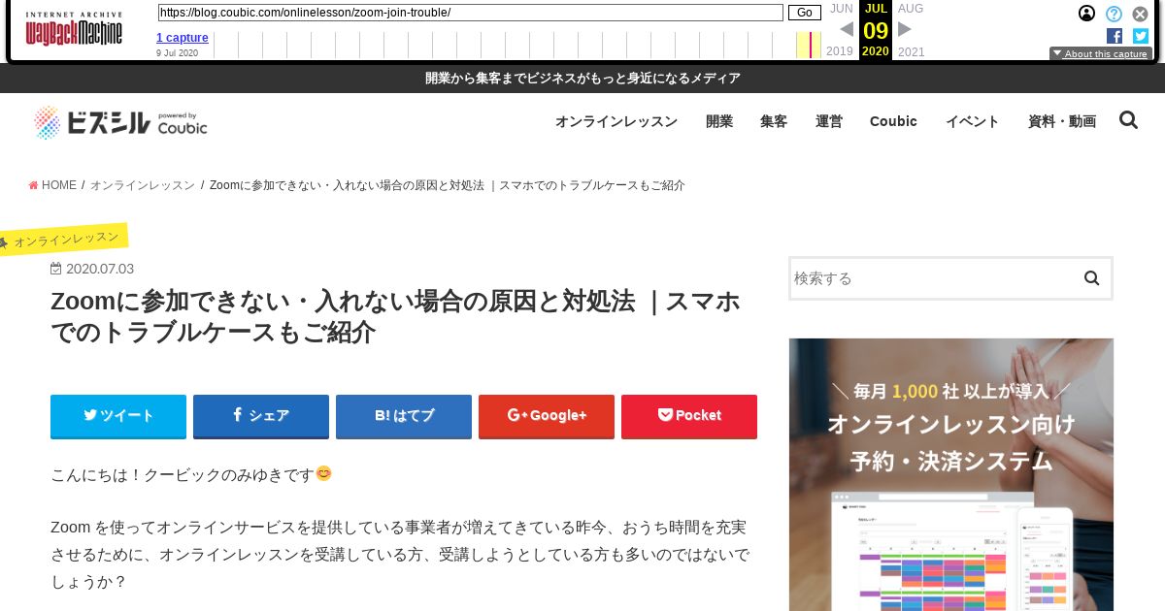This screenshot has width=1165, height=611.
Task: Bookmark with はてブ button
Action: point(404,416)
